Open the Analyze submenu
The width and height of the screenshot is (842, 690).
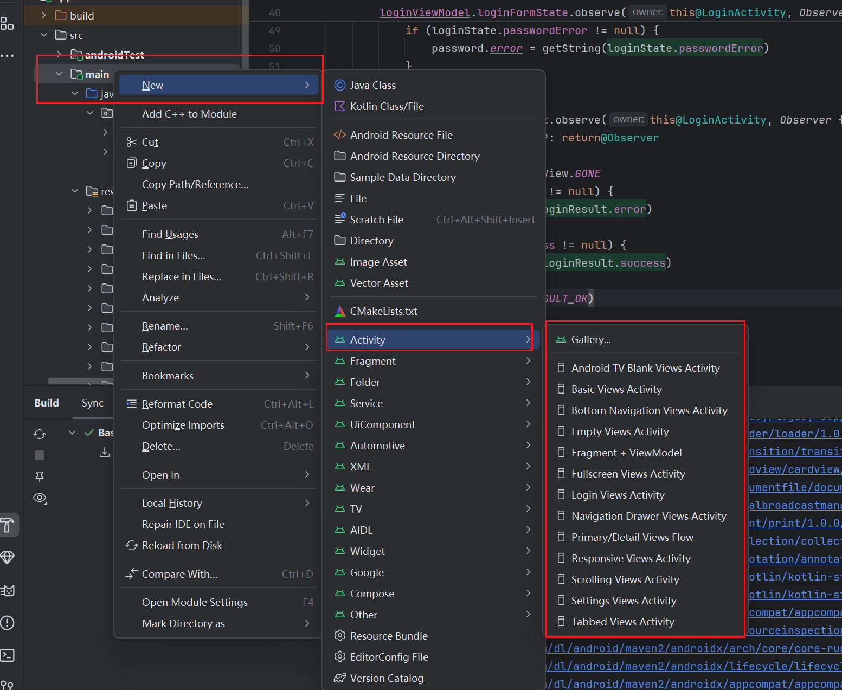219,298
